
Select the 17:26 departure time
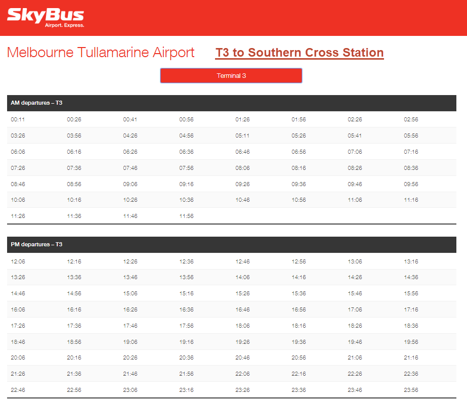click(x=18, y=326)
